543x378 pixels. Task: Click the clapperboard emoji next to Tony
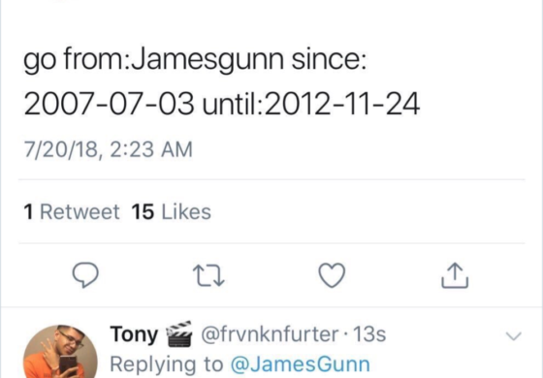click(179, 333)
